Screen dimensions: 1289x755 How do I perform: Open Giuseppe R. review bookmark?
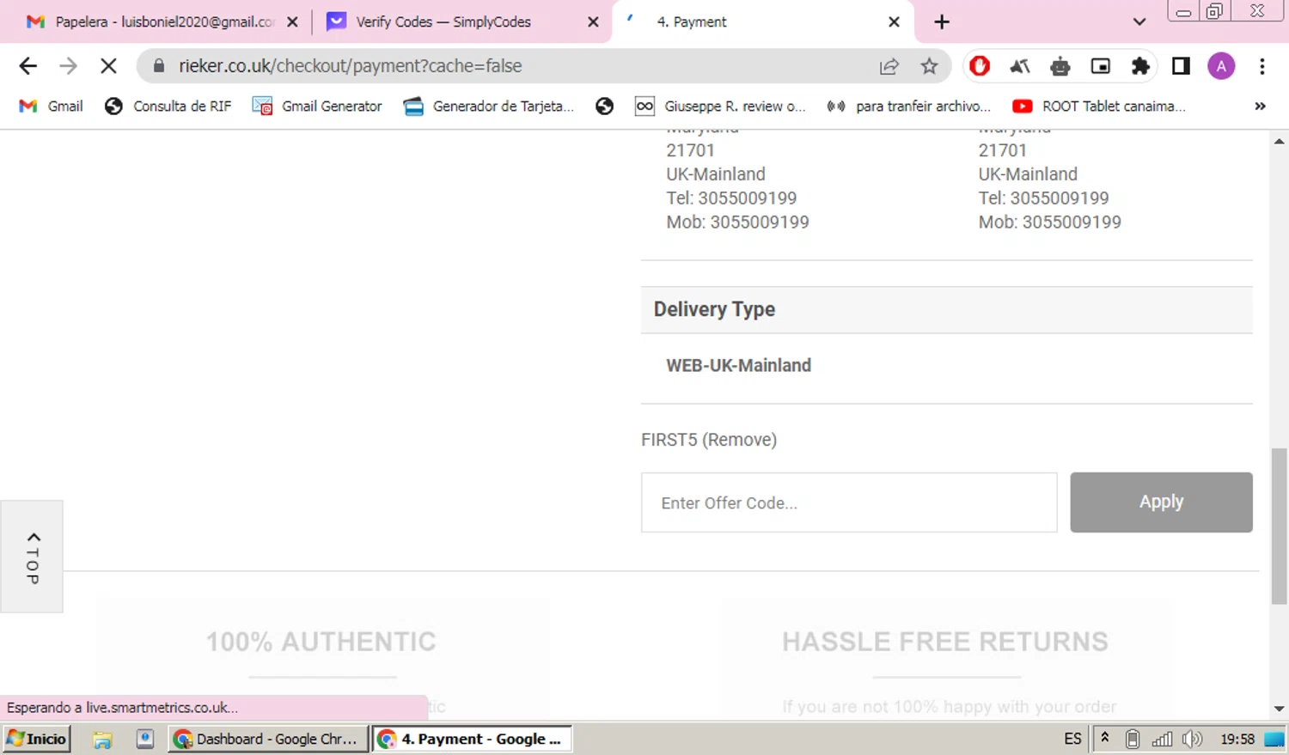pyautogui.click(x=720, y=107)
